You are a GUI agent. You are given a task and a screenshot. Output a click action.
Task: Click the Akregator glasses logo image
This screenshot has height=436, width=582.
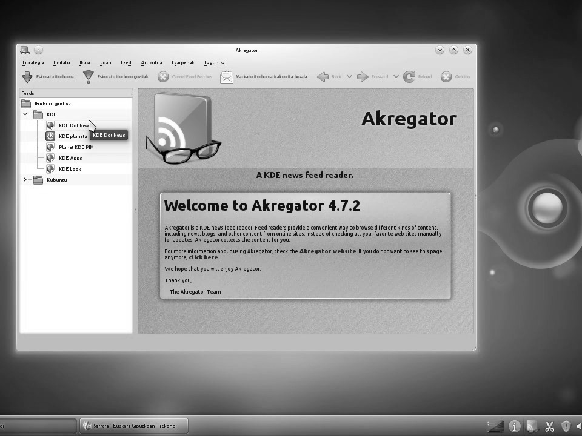182,128
